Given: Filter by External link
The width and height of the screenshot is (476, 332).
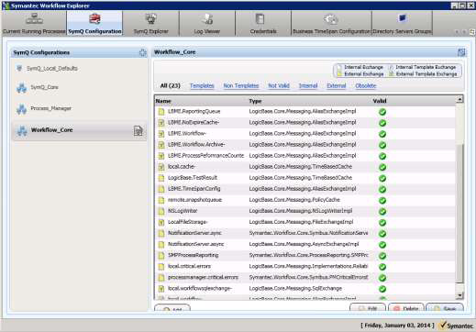Looking at the screenshot, I should click(336, 85).
